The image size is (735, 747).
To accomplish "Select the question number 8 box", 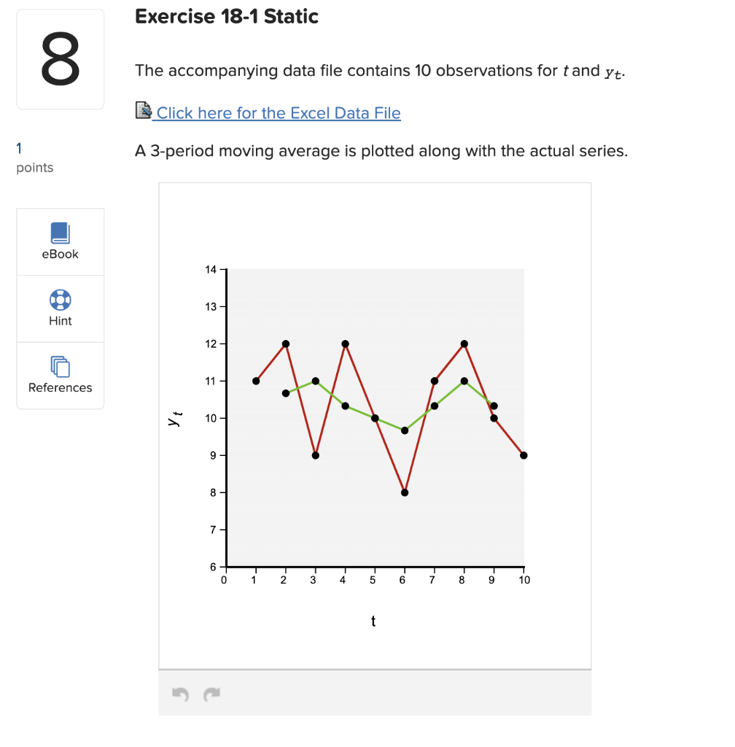I will 60,58.
